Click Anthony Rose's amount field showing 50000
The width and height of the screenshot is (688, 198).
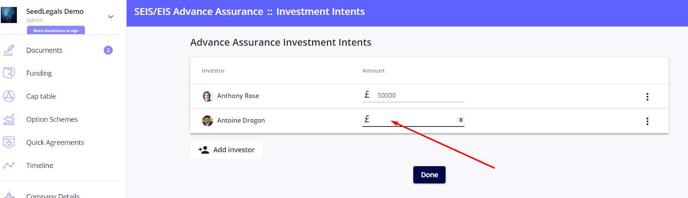point(413,95)
